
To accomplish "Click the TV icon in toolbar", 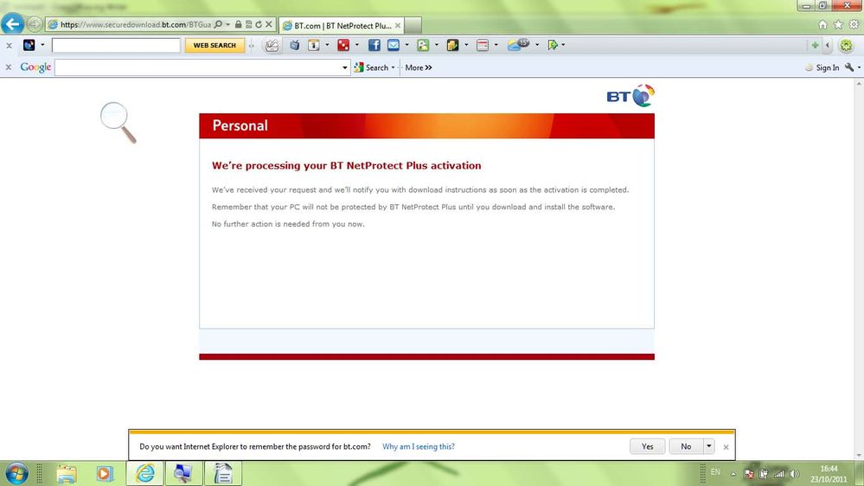I will coord(295,45).
